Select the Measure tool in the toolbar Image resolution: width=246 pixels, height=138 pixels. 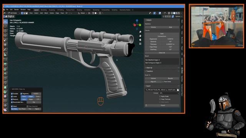pyautogui.click(x=5, y=54)
